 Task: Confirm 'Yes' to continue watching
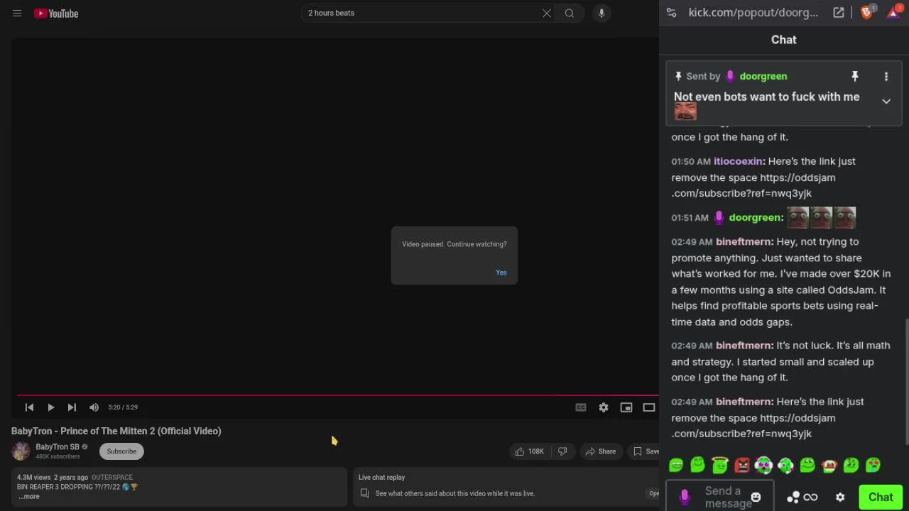coord(501,273)
